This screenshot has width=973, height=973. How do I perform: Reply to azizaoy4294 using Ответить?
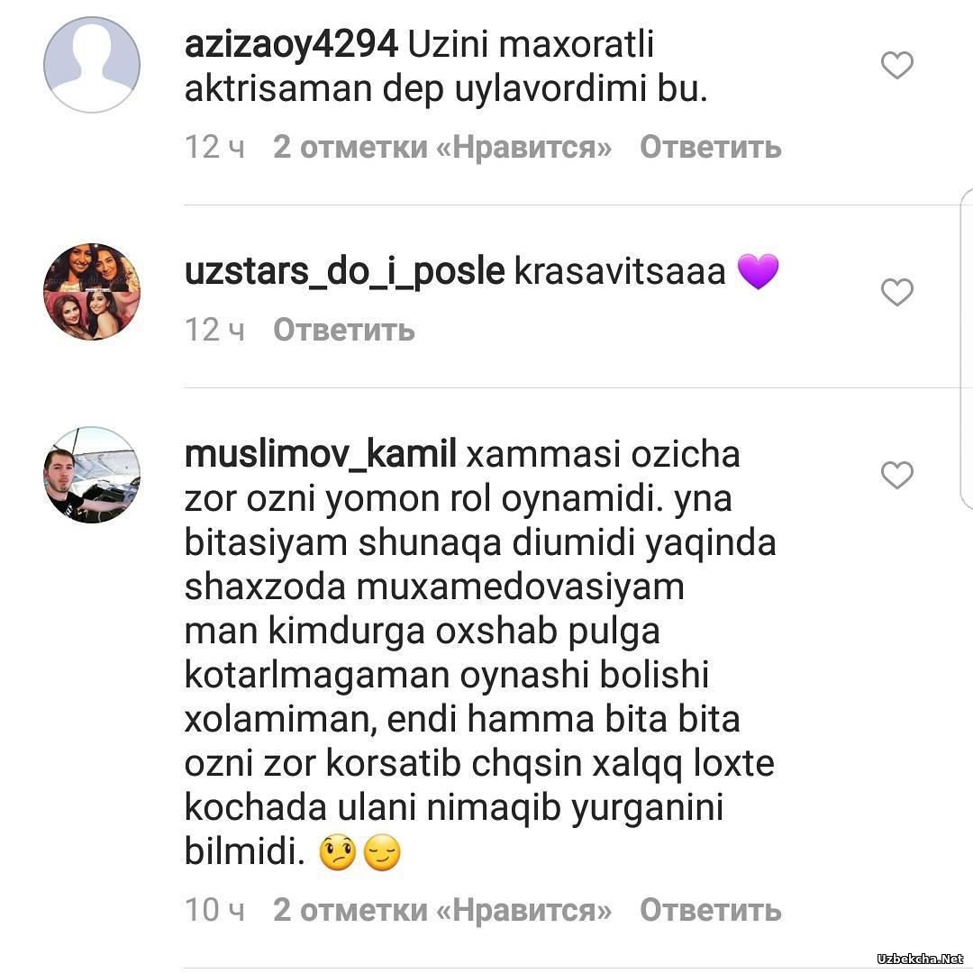click(711, 148)
